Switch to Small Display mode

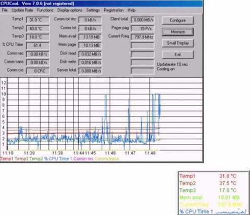pos(178,43)
